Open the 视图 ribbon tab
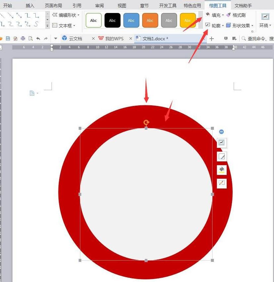 click(122, 6)
